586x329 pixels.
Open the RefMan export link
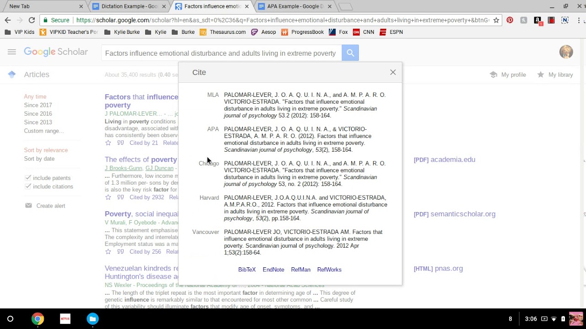pos(301,270)
